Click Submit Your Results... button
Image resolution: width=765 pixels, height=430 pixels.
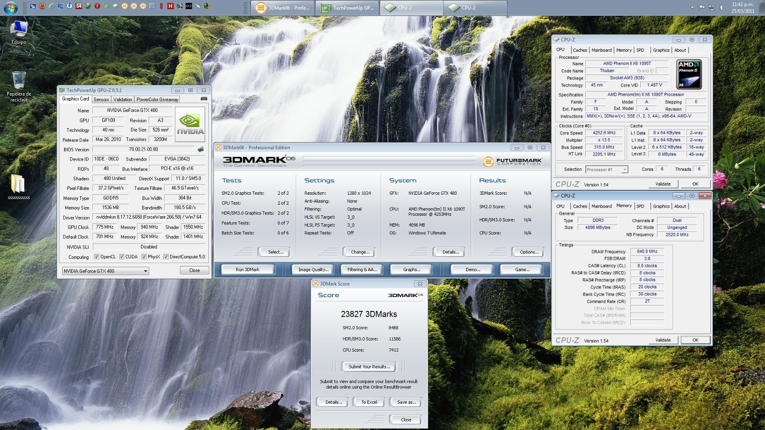[x=369, y=367]
